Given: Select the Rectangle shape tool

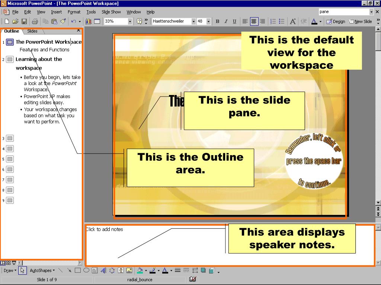Looking at the screenshot, I should pos(78,271).
